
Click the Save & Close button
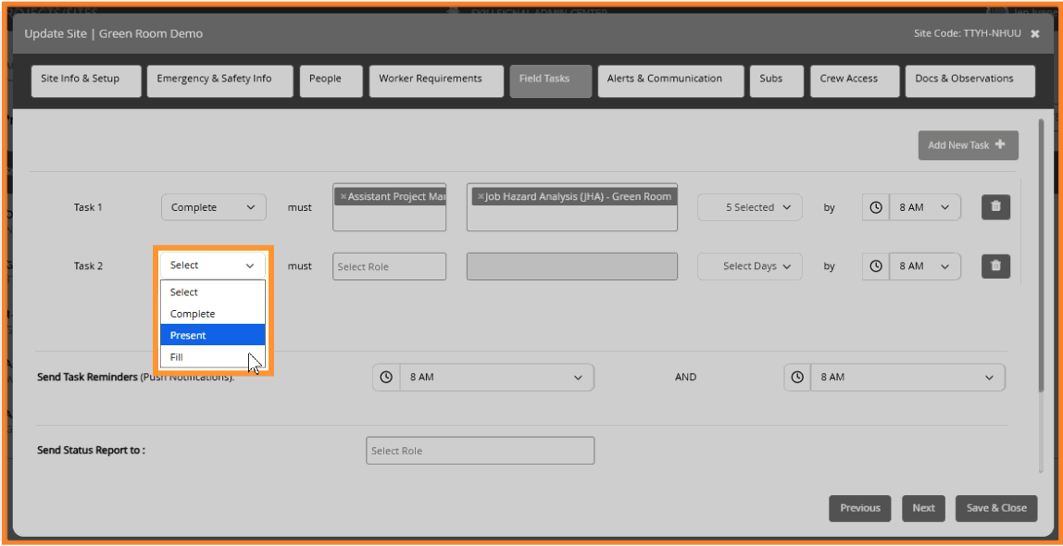click(x=995, y=508)
